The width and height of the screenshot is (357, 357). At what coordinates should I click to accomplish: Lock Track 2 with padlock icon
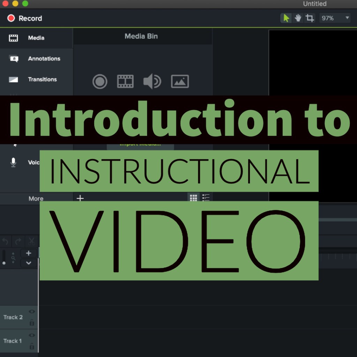pos(32,322)
